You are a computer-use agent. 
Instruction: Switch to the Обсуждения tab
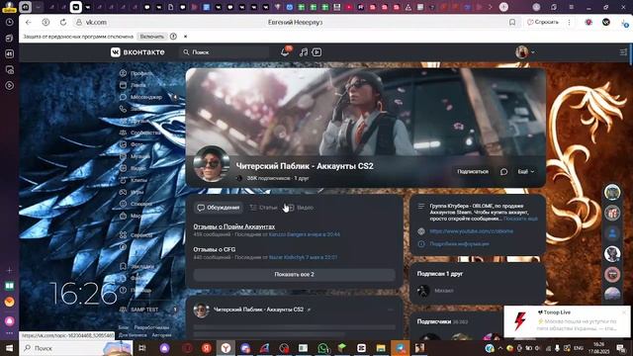click(x=219, y=208)
